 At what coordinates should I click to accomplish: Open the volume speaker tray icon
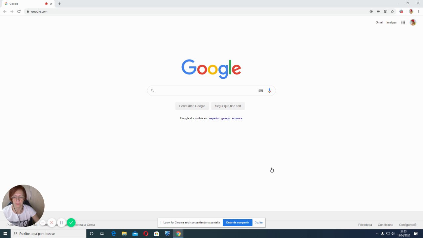[393, 234]
